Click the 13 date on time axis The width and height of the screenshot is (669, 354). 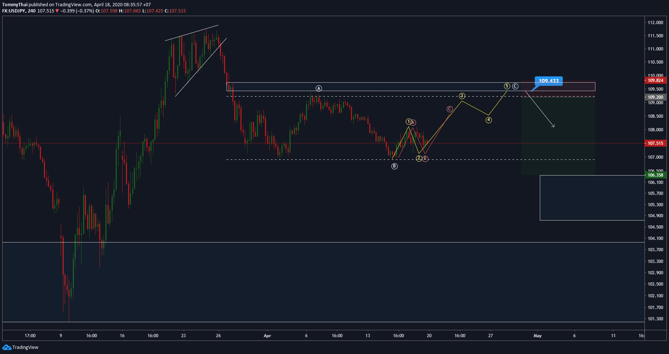[368, 336]
